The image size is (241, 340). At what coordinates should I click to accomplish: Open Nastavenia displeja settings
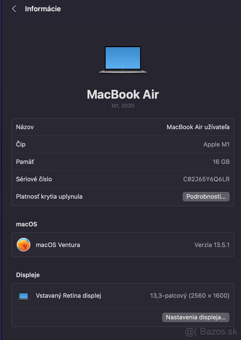tap(196, 317)
